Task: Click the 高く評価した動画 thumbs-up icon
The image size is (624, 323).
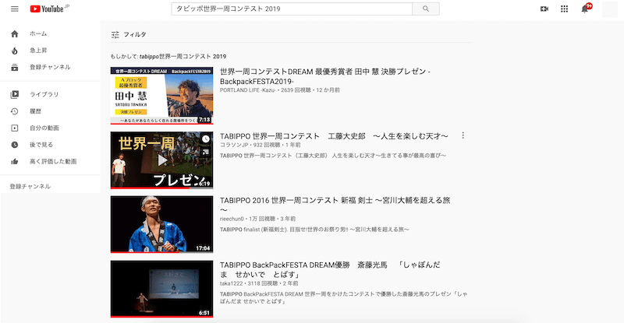Action: pyautogui.click(x=15, y=161)
